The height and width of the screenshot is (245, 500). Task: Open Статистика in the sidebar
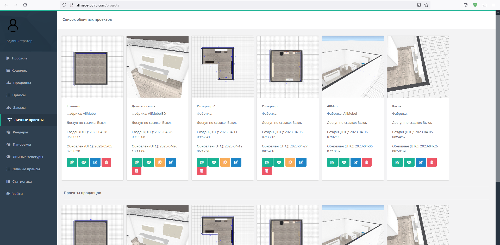click(x=29, y=181)
